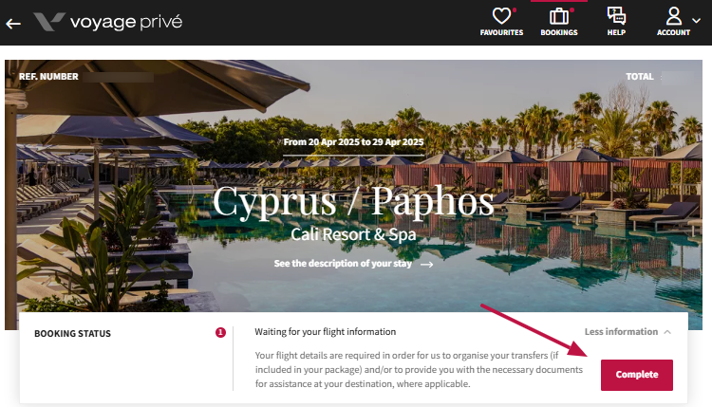Click the 'BOOKING STATUS' heading
The image size is (712, 407).
[73, 334]
